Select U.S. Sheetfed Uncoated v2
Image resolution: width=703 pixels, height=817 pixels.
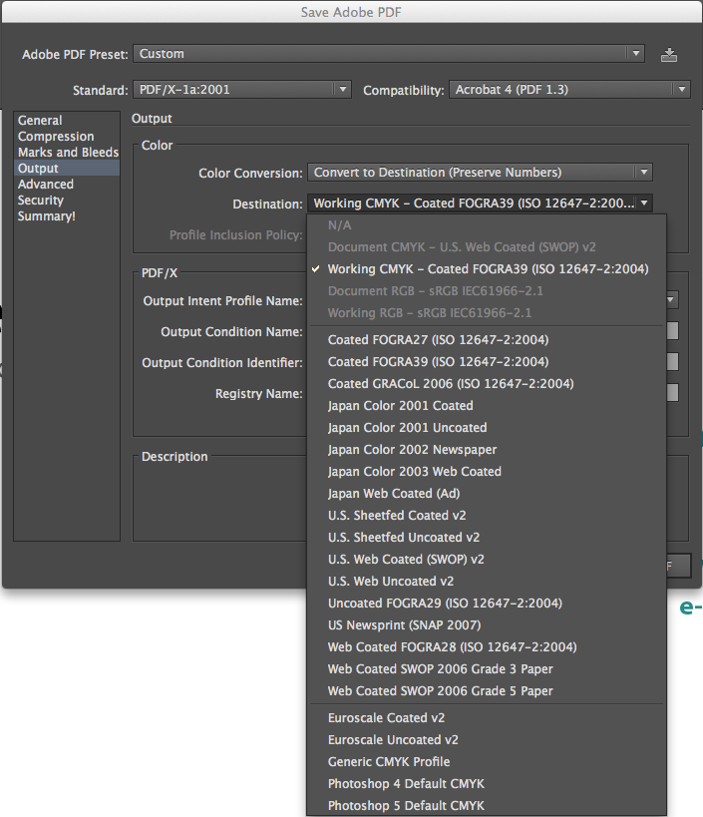(487, 538)
